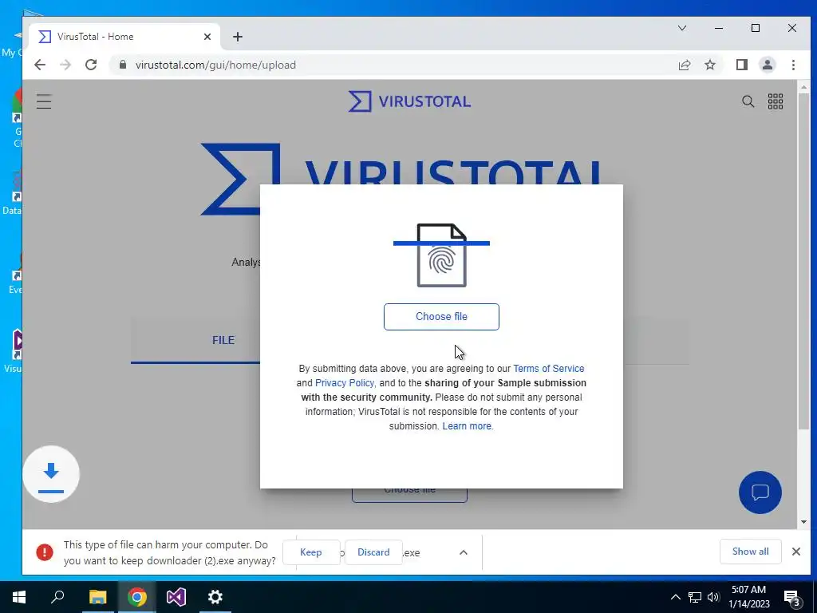Viewport: 817px width, 613px height.
Task: Click the site padlock icon
Action: click(123, 65)
